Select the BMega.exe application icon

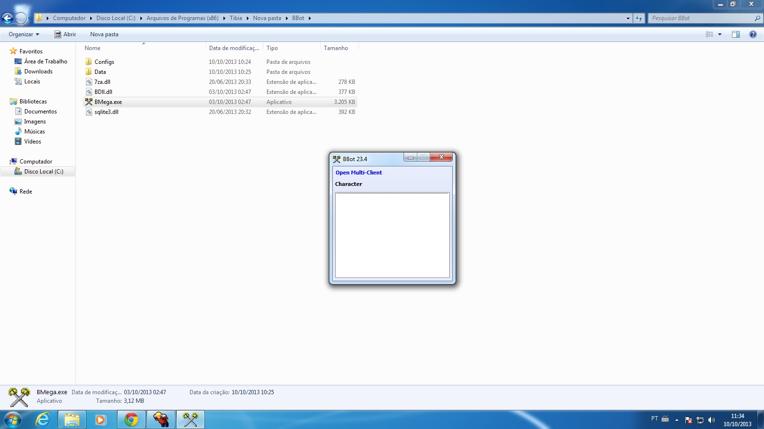pyautogui.click(x=89, y=102)
